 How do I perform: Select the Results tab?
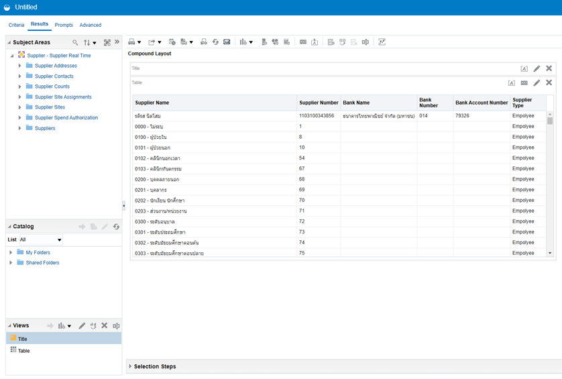(40, 24)
